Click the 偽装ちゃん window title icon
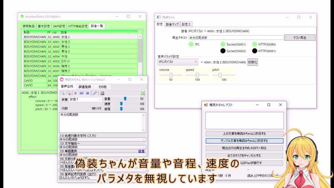 pyautogui.click(x=159, y=17)
